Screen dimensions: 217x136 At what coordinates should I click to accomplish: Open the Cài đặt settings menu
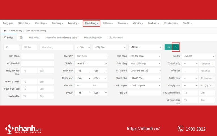pyautogui.click(x=187, y=23)
